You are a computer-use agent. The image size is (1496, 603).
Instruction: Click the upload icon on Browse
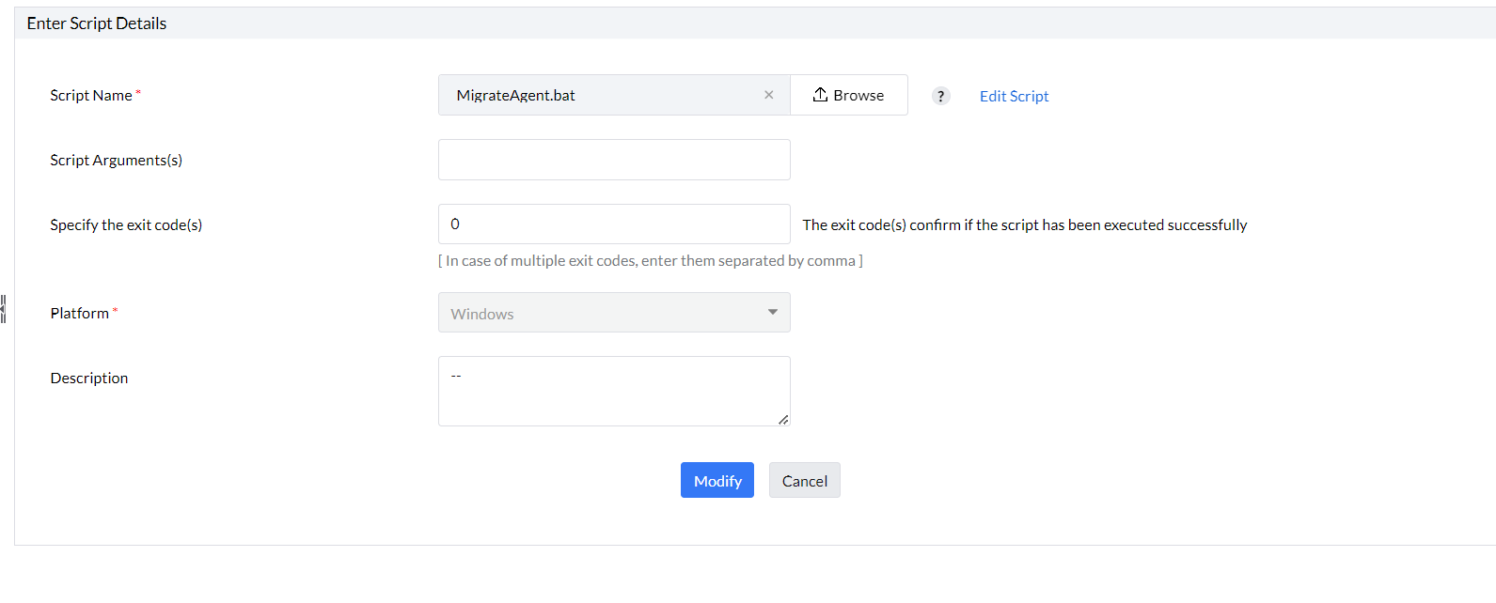[820, 95]
